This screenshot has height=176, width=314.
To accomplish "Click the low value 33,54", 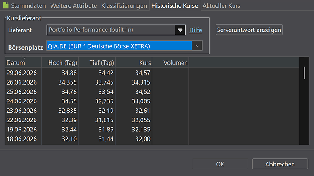I will 106,92.
